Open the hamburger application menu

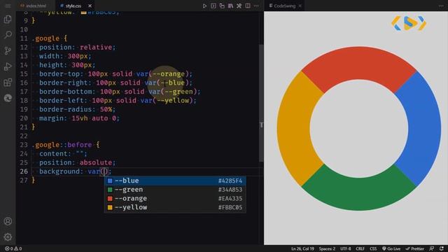pos(8,6)
